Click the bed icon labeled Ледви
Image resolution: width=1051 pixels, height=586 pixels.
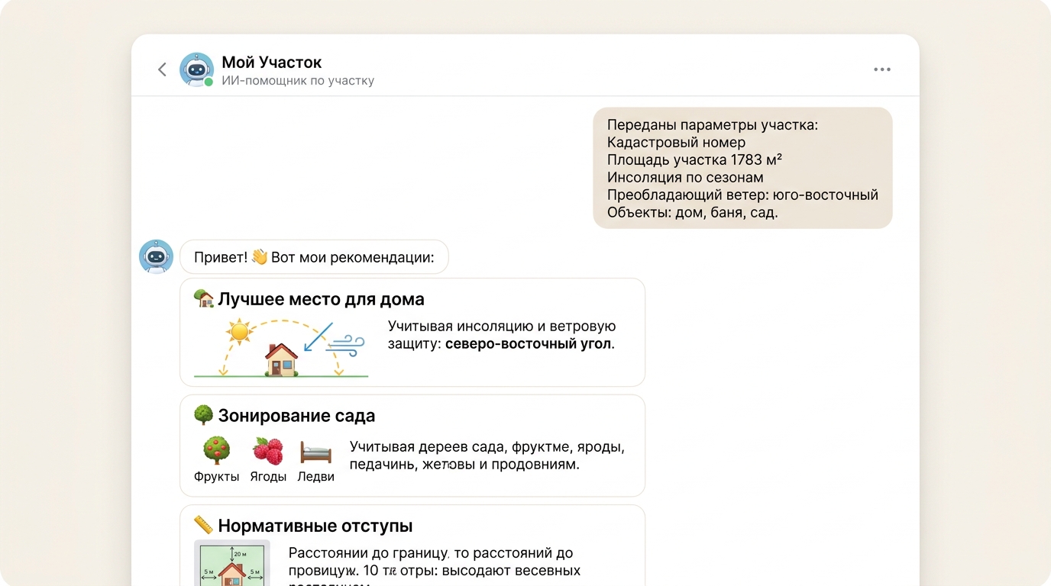click(315, 452)
